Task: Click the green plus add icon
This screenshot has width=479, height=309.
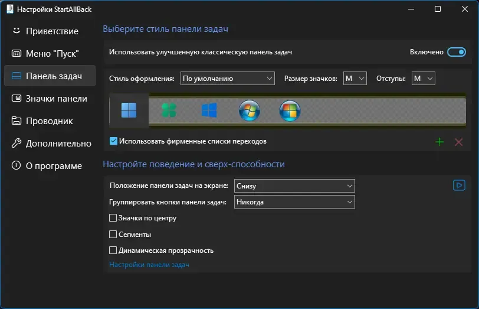Action: [x=439, y=142]
